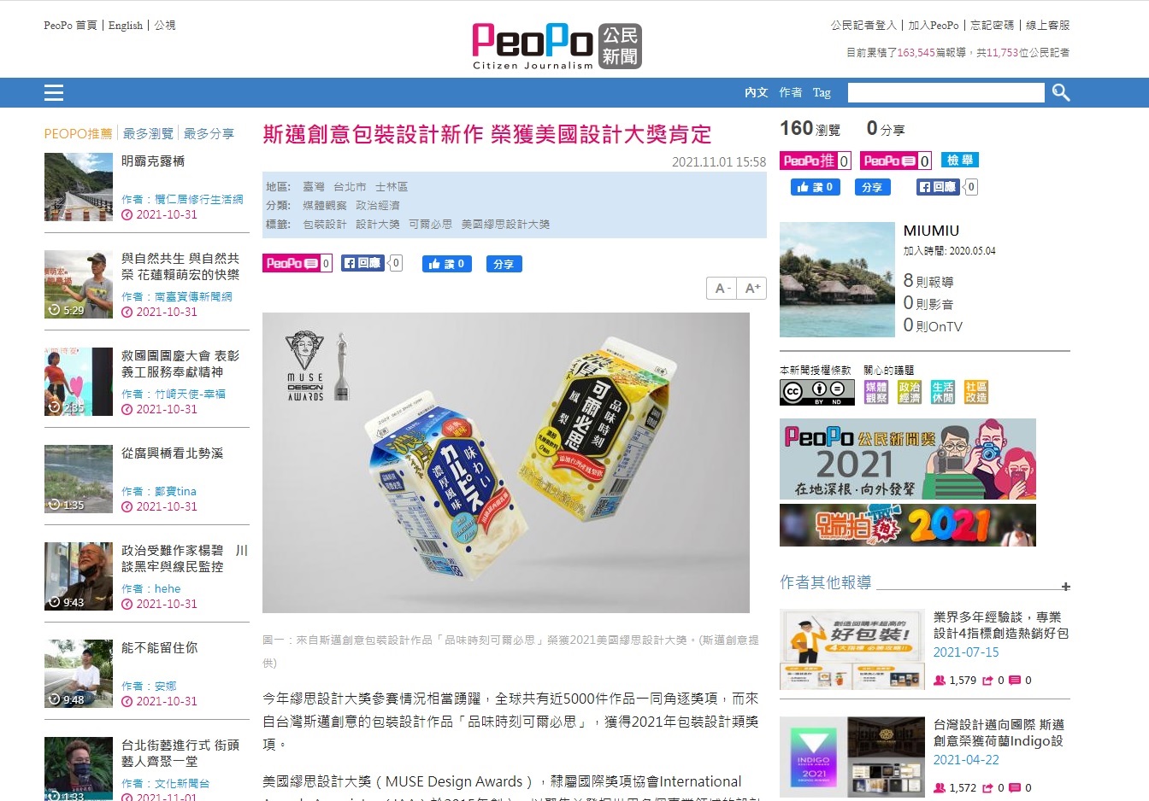Decrease font size with A- button
The width and height of the screenshot is (1149, 801).
(723, 289)
